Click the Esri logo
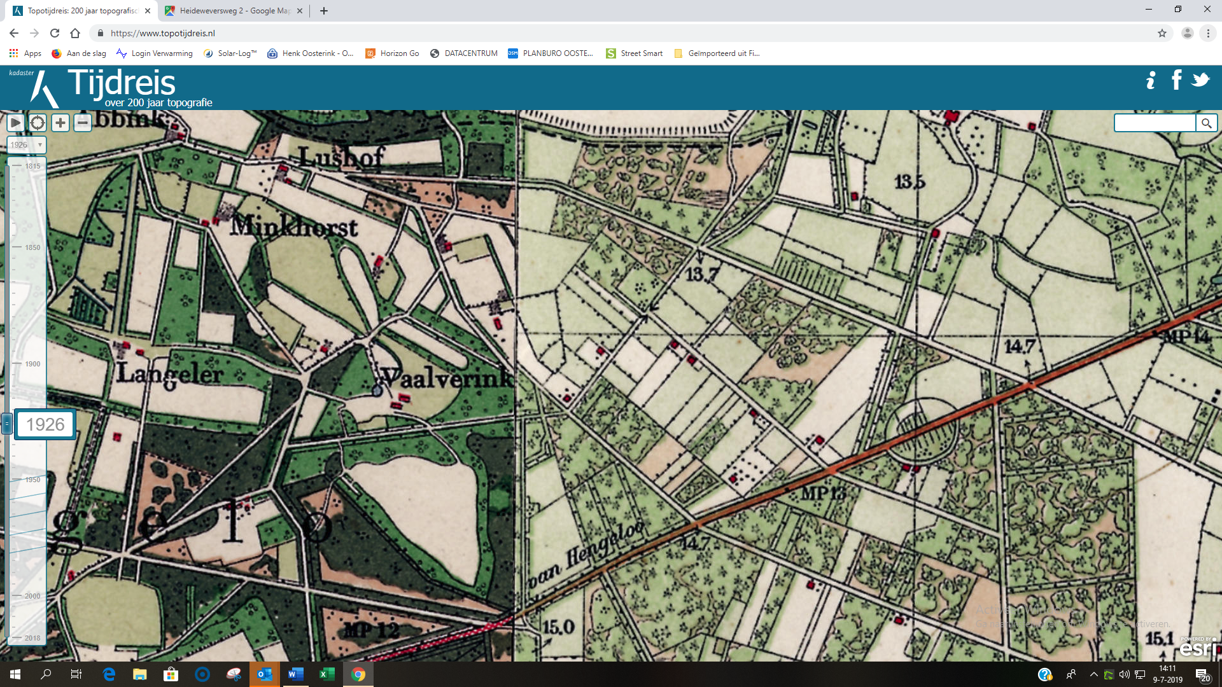The height and width of the screenshot is (687, 1222). point(1198,647)
